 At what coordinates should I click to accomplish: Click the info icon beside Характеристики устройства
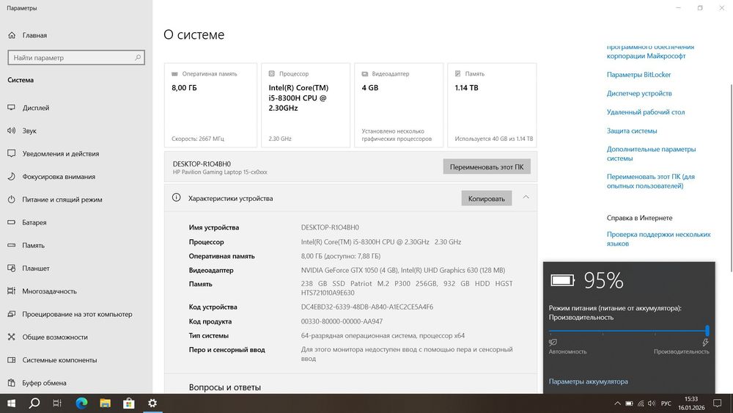(x=176, y=197)
